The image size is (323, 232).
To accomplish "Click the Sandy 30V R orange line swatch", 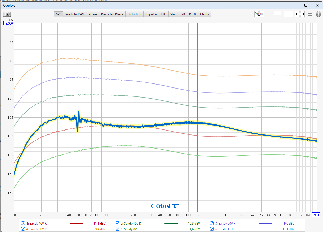I will tap(76, 229).
